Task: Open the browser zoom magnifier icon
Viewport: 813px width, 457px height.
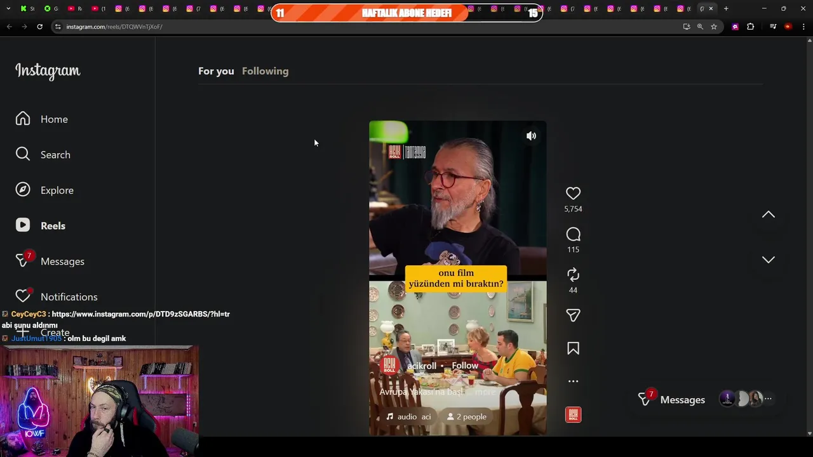Action: pyautogui.click(x=700, y=27)
